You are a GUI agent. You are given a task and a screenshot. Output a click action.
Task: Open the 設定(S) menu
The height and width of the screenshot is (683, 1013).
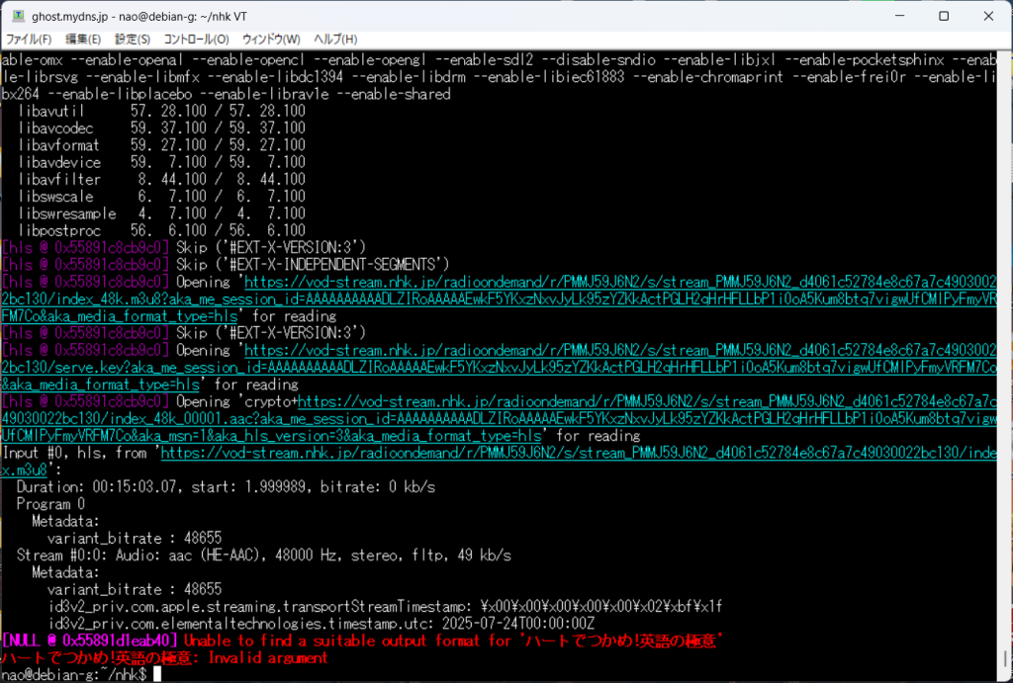coord(133,40)
